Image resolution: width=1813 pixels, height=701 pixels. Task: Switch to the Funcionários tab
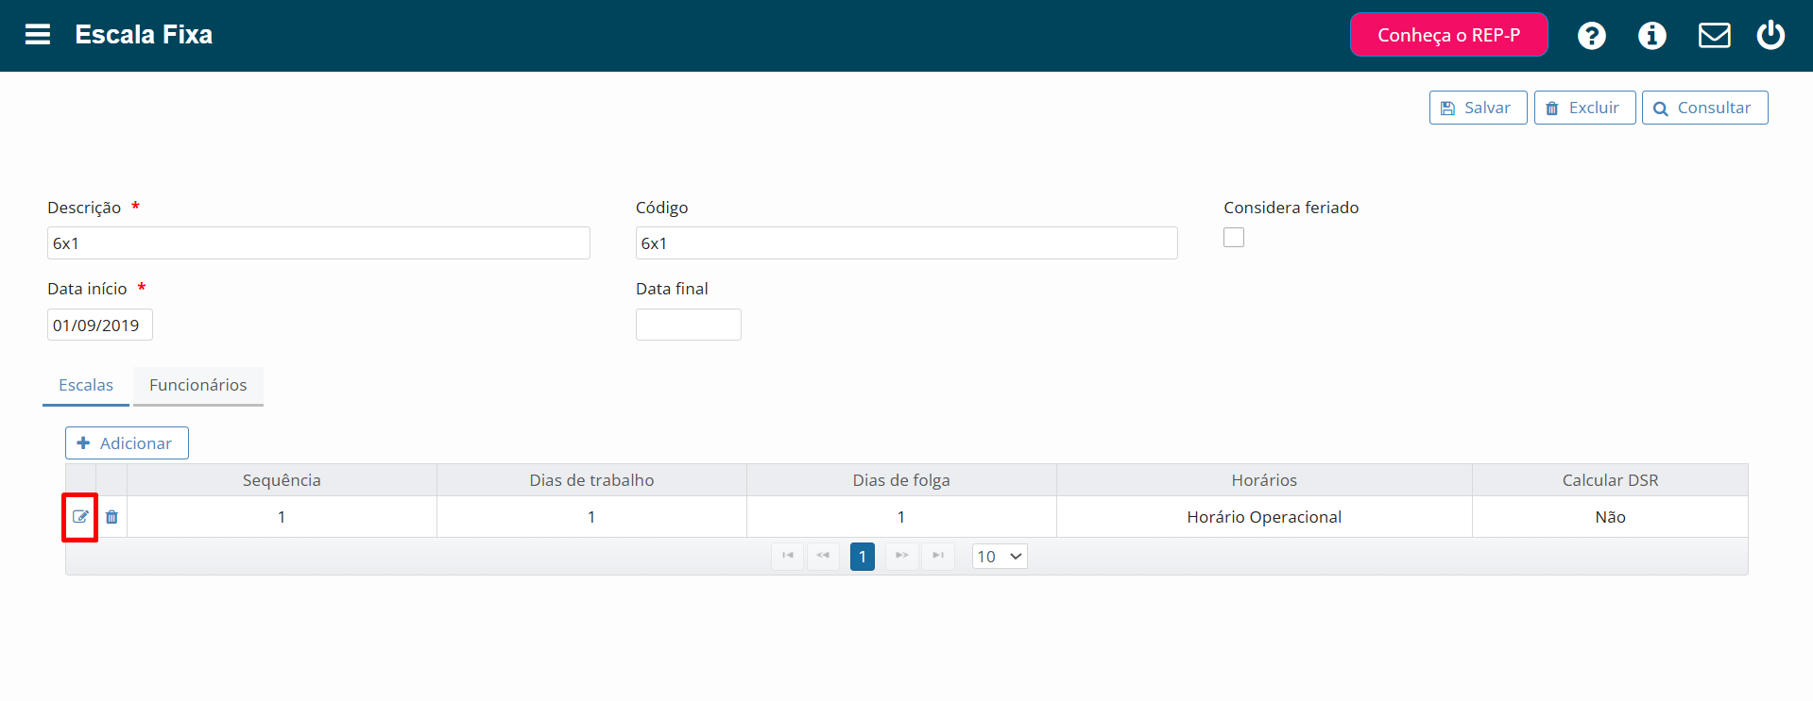(198, 385)
